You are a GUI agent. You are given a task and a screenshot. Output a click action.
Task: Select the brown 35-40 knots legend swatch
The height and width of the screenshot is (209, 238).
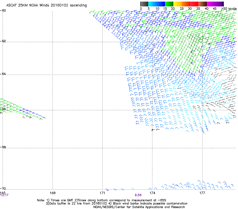(x=203, y=4)
